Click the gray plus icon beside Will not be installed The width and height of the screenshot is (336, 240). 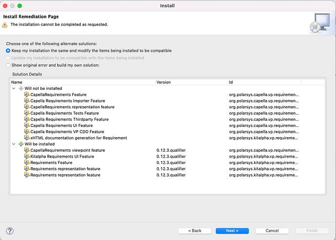[x=21, y=88]
